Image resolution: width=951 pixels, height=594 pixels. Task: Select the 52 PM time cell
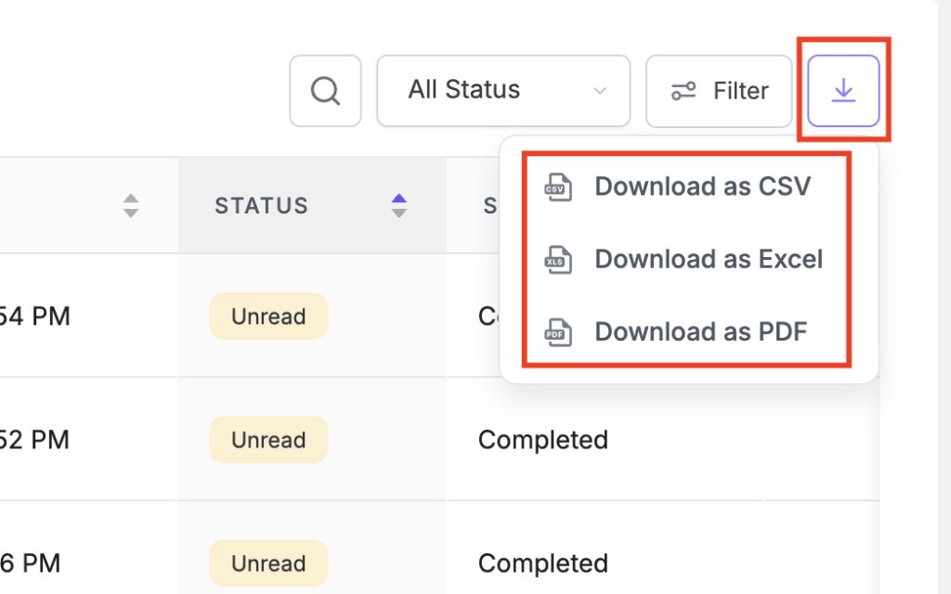click(x=34, y=440)
